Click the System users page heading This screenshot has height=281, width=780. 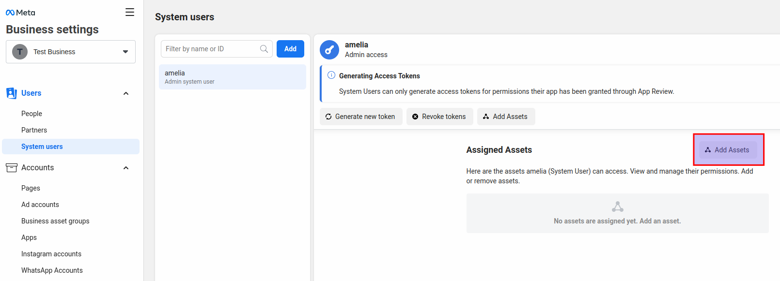185,17
